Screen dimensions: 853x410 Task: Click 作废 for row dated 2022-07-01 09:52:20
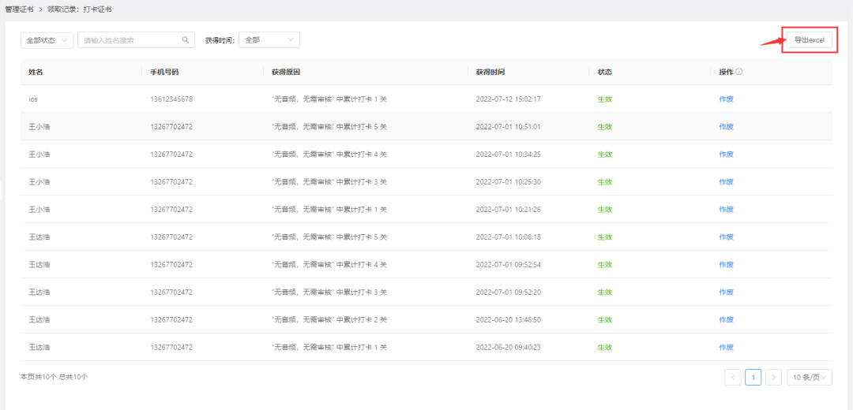click(727, 292)
